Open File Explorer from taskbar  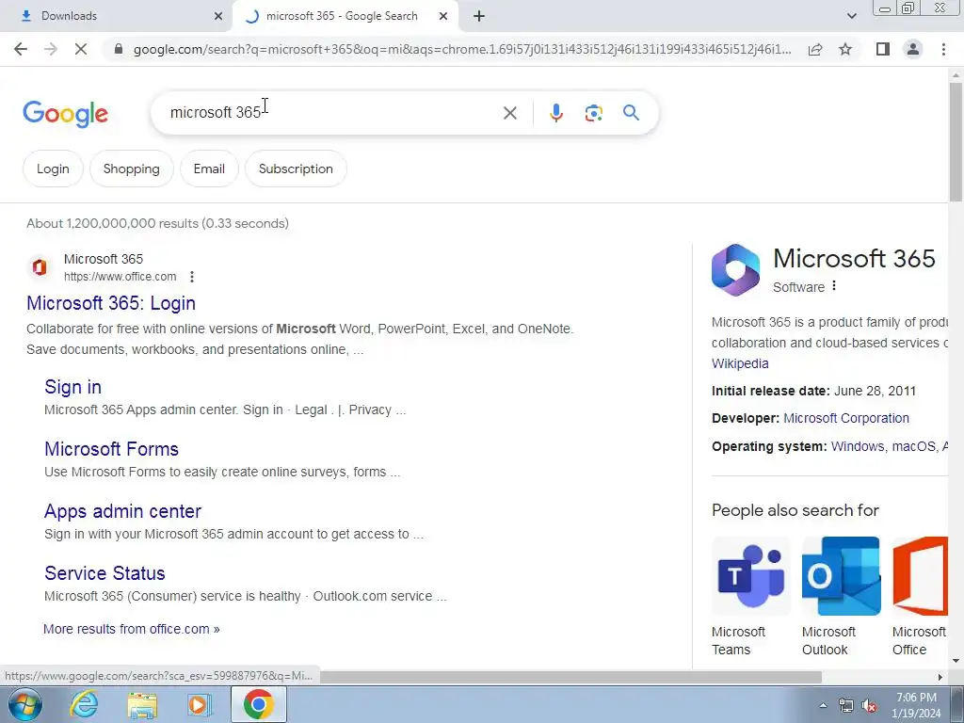pos(142,704)
